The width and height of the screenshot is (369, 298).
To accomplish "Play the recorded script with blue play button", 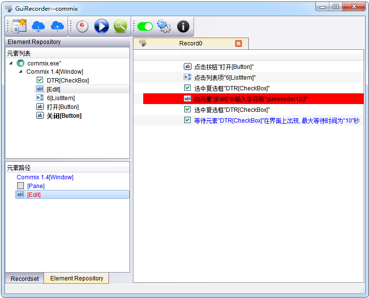I will 102,26.
